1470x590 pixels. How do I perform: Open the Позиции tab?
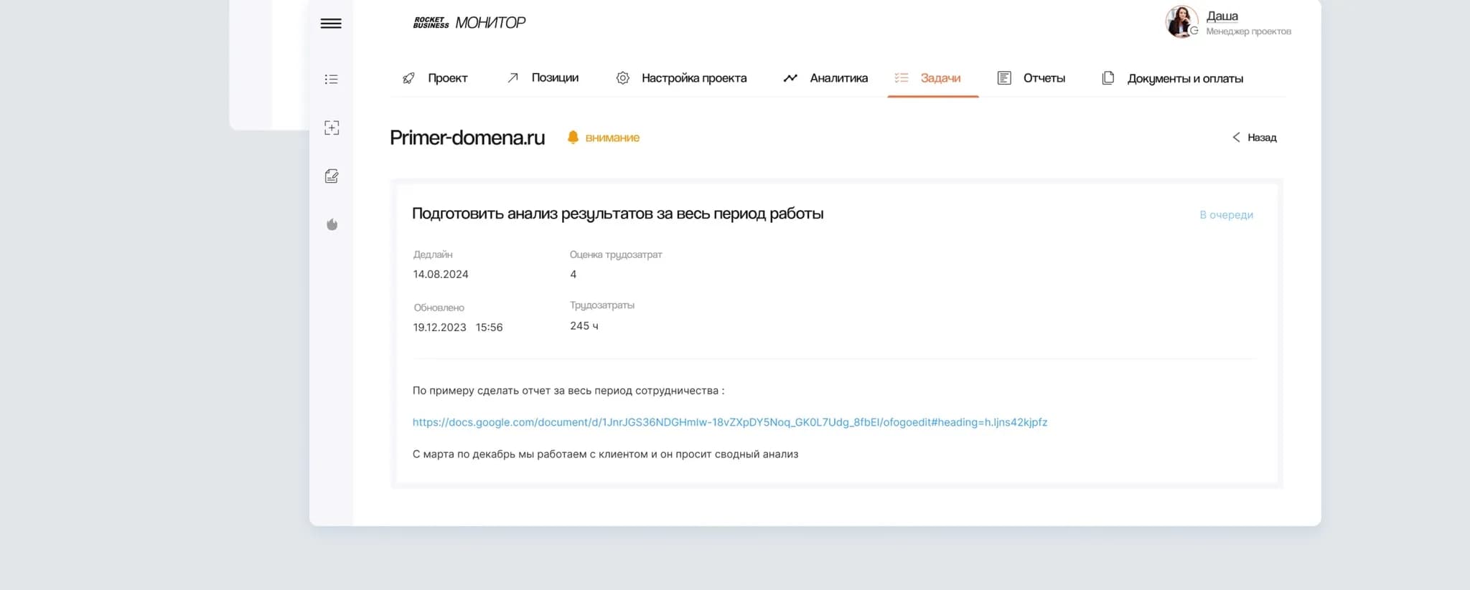(554, 78)
